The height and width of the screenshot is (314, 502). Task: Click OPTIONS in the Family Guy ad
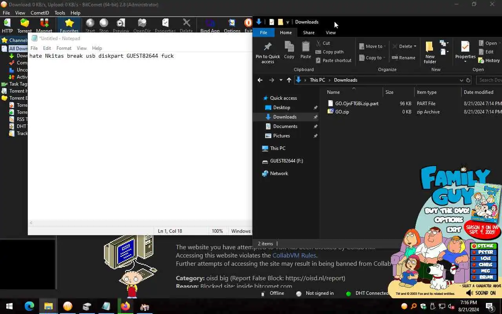449,220
